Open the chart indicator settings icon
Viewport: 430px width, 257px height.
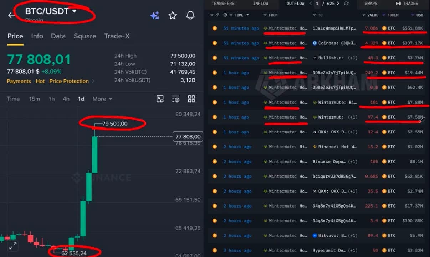point(176,99)
